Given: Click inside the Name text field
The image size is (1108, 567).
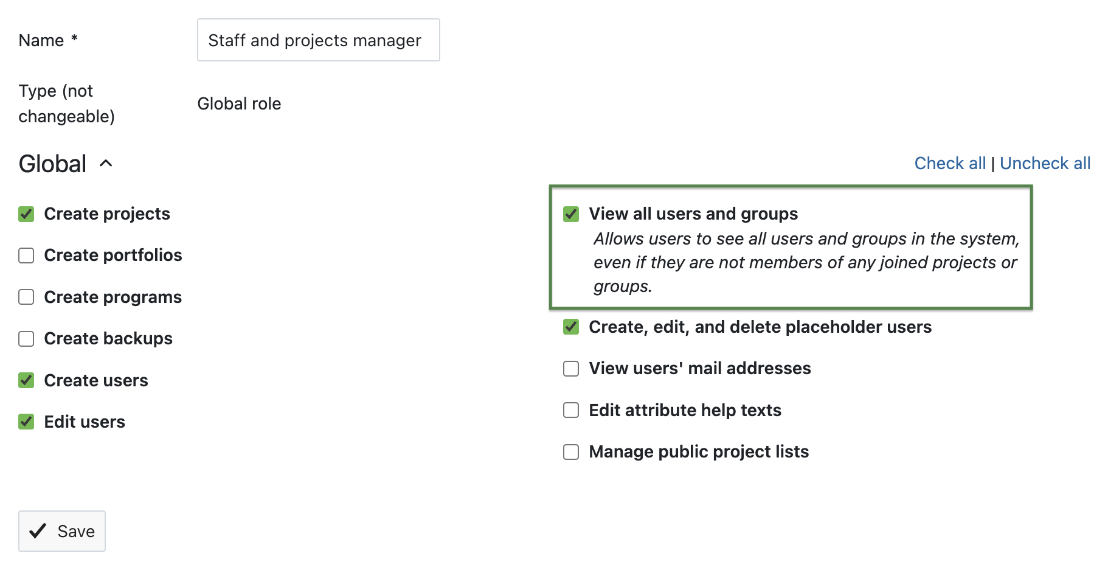Looking at the screenshot, I should click(x=318, y=40).
